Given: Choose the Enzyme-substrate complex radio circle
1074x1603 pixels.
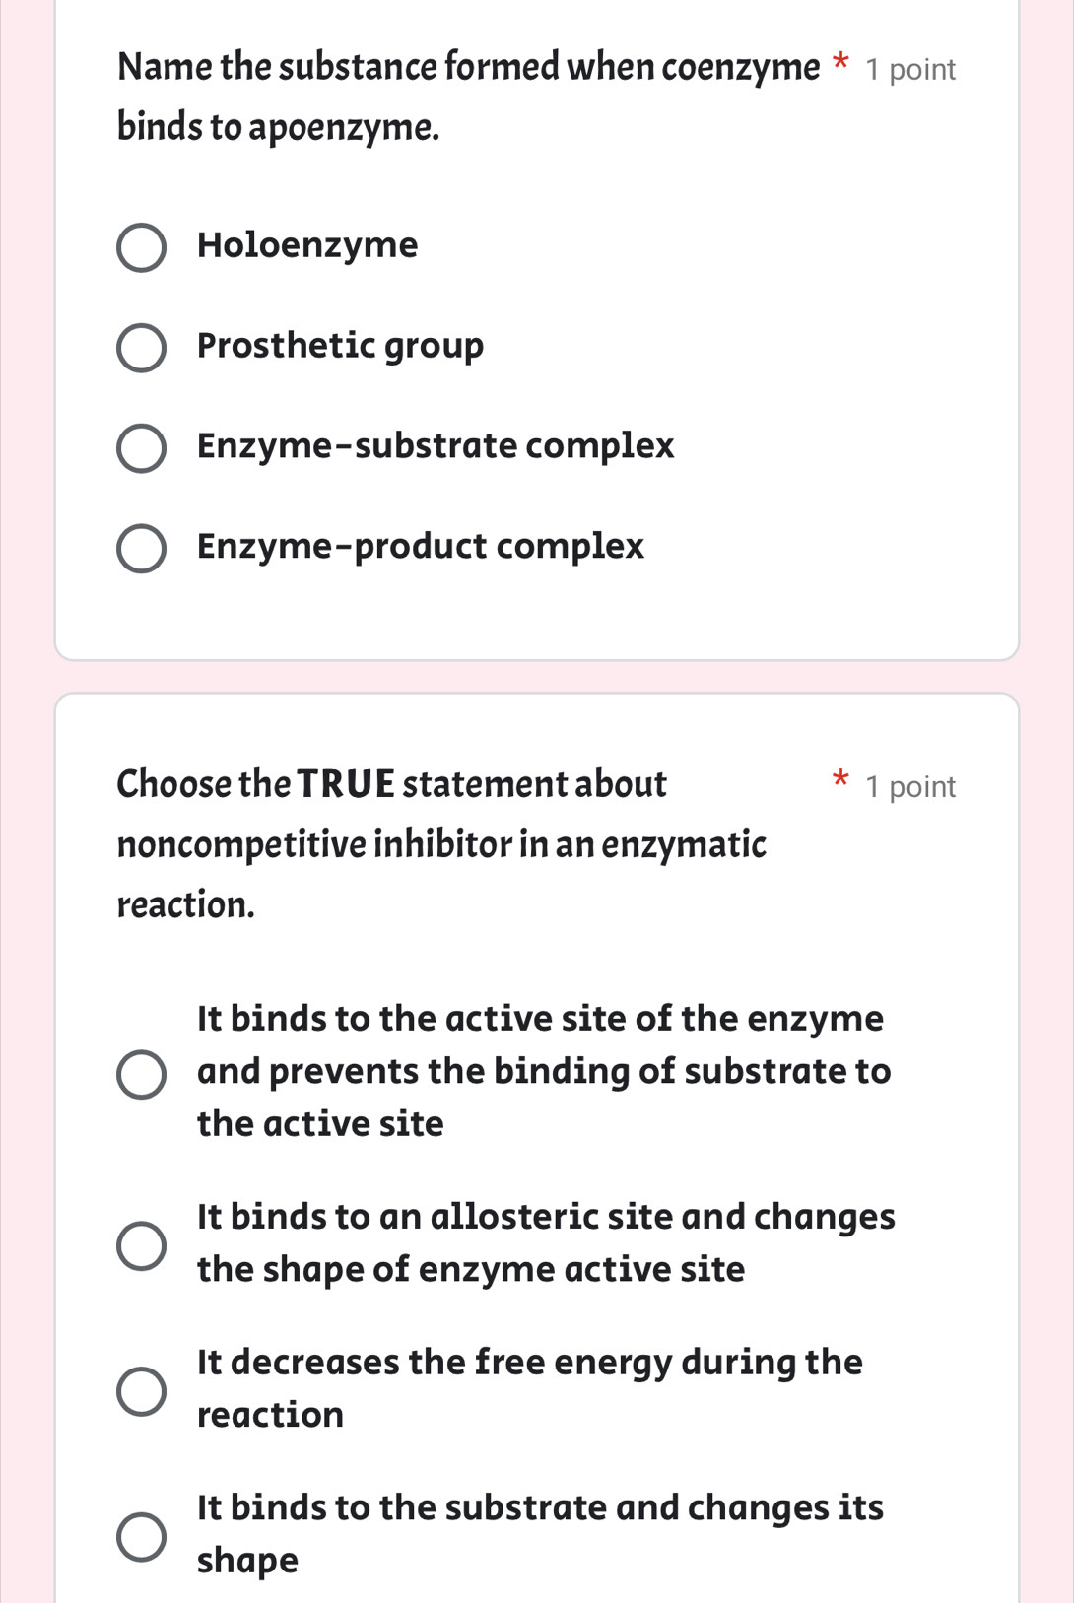Looking at the screenshot, I should tap(142, 448).
